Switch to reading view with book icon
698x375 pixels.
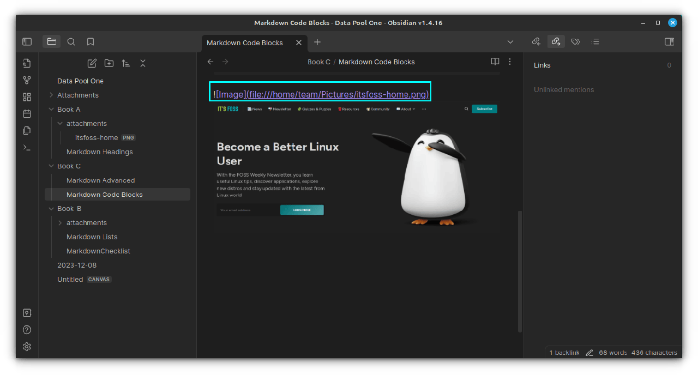(495, 62)
